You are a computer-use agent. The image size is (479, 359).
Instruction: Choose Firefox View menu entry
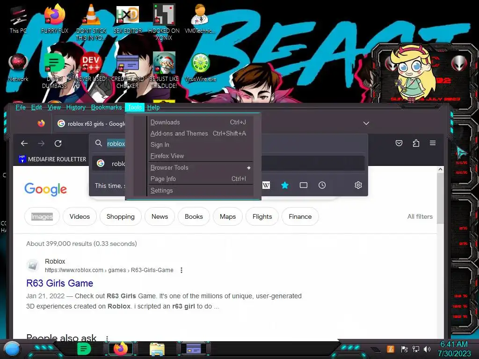pyautogui.click(x=200, y=156)
